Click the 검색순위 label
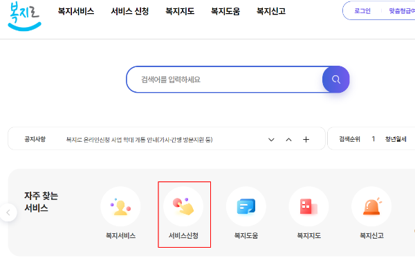 (x=349, y=139)
